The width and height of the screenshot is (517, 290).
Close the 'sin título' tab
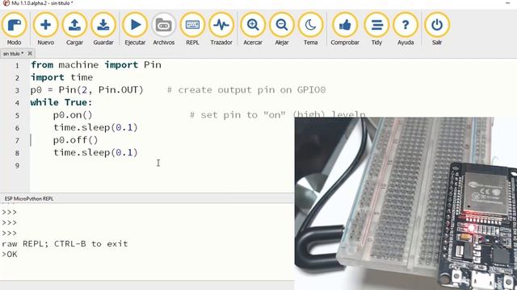point(30,53)
